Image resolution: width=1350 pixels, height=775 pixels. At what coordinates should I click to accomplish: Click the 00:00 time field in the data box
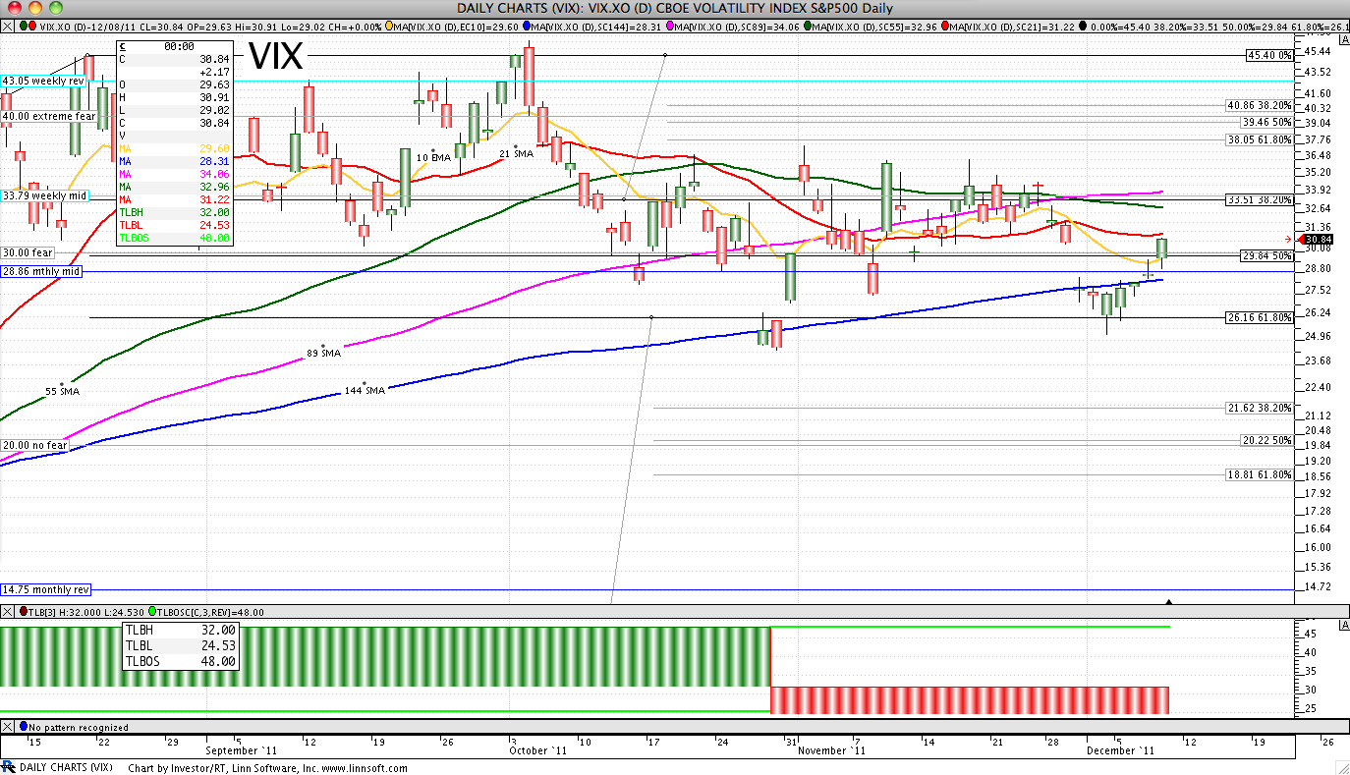coord(179,46)
